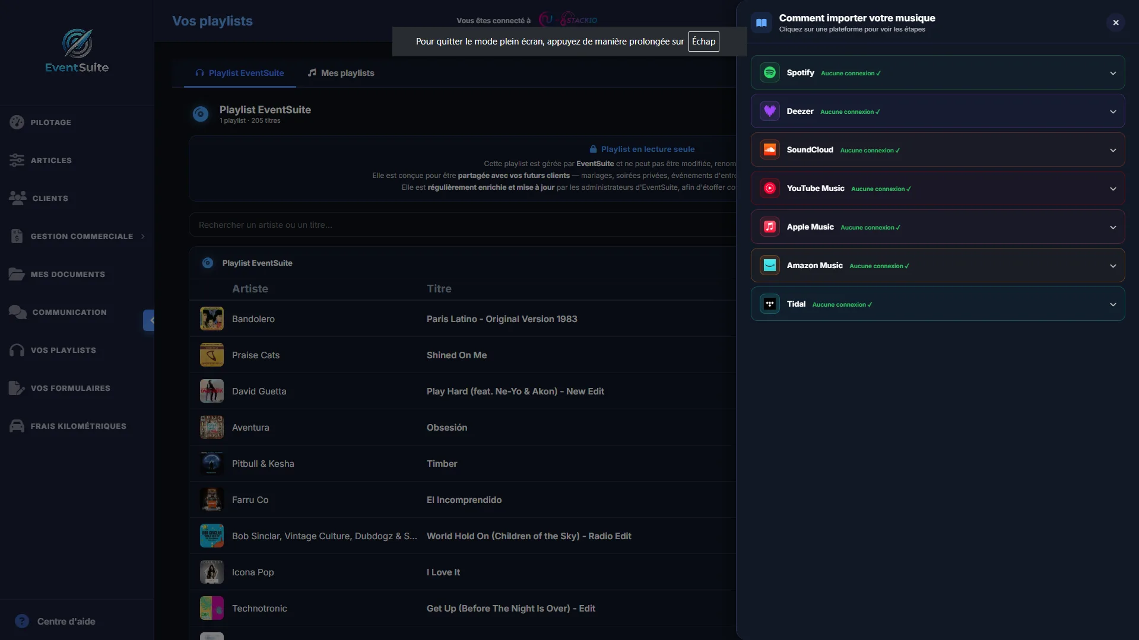Image resolution: width=1139 pixels, height=640 pixels.
Task: Click the Stackio connected account logo
Action: click(x=569, y=20)
